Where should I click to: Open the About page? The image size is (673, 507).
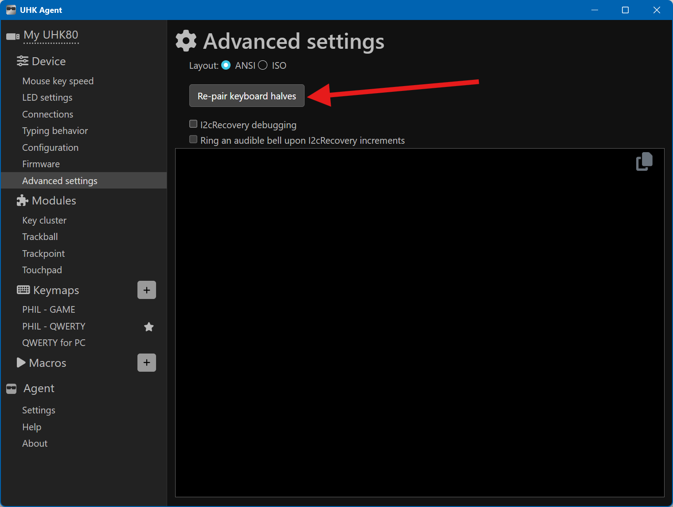pos(35,444)
